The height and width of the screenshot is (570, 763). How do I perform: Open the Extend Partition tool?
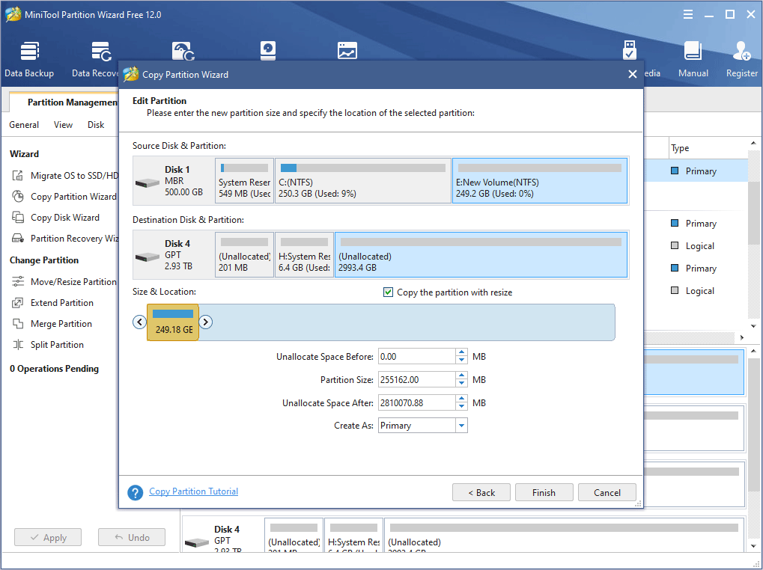55,302
